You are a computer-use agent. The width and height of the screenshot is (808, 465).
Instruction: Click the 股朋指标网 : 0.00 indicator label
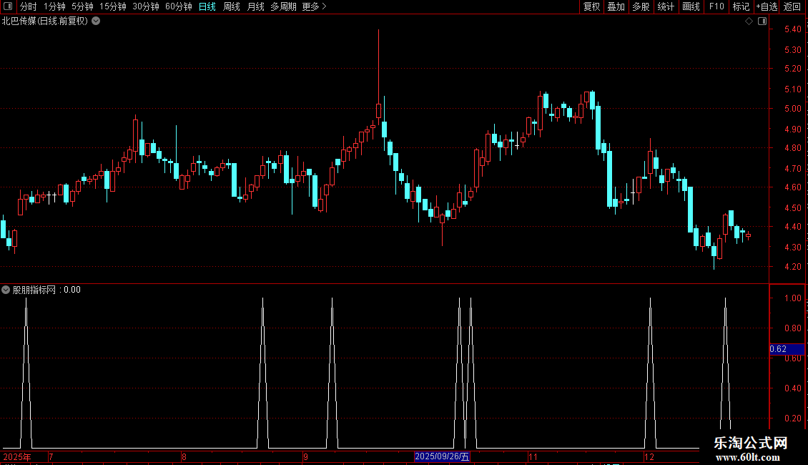tap(46, 290)
